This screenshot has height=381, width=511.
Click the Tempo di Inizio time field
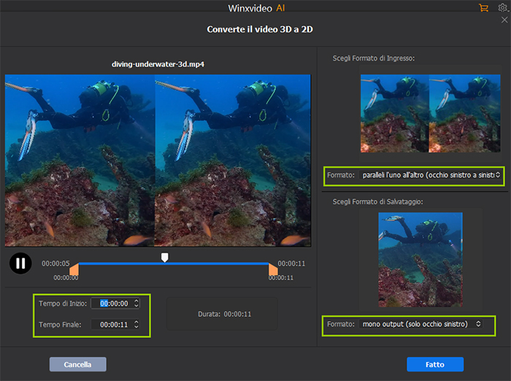click(114, 304)
